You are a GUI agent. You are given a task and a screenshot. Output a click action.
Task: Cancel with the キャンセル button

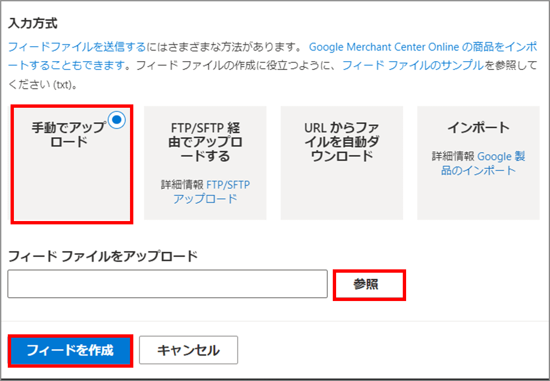click(188, 350)
